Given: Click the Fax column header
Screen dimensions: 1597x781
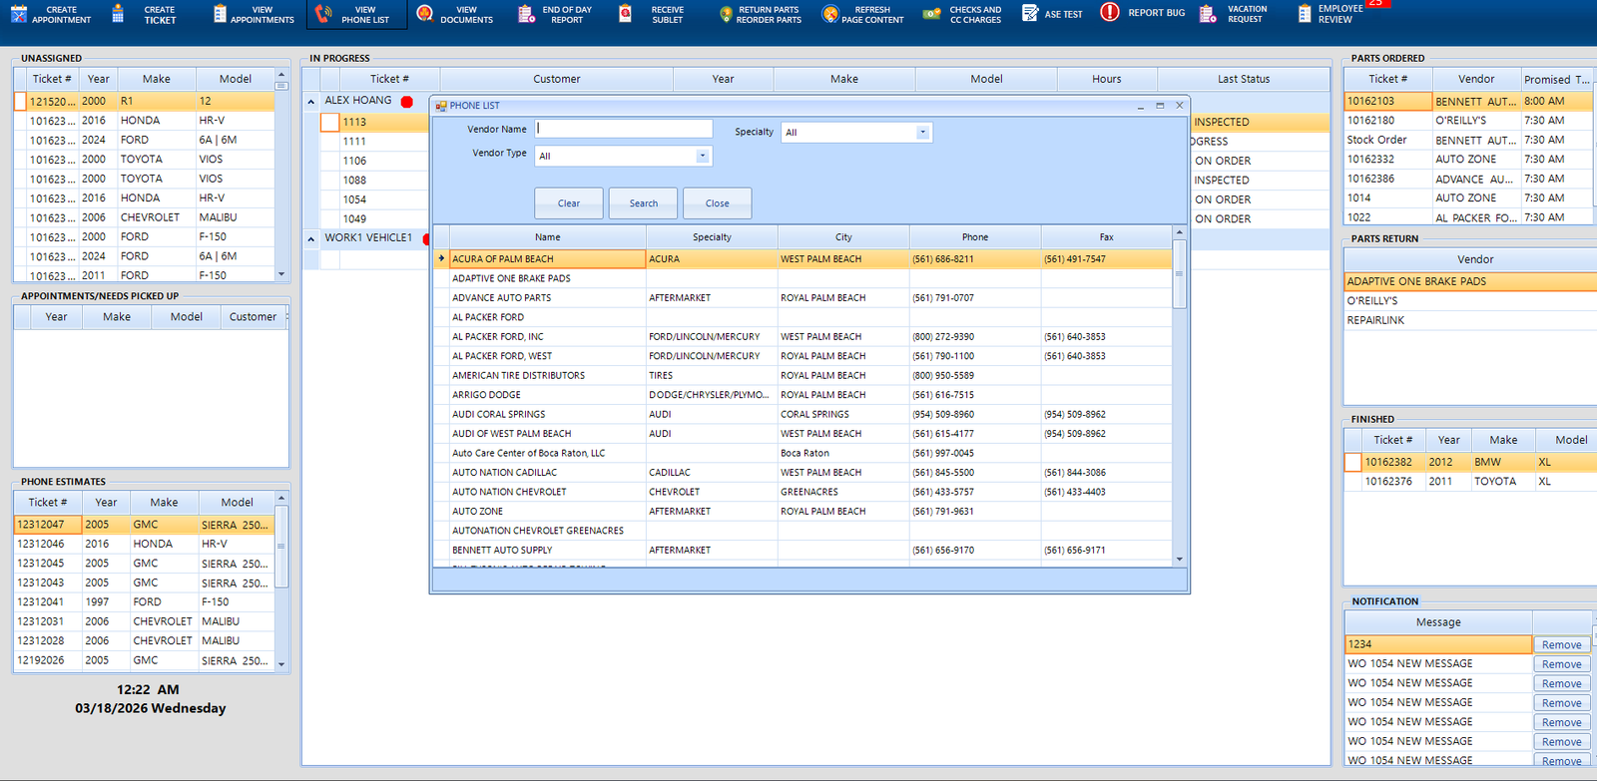Looking at the screenshot, I should point(1107,237).
